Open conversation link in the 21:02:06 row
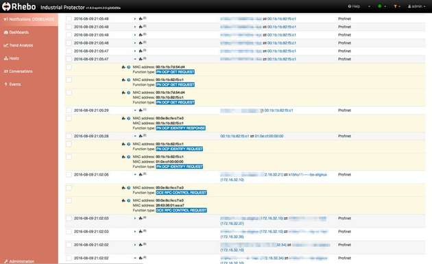Screen dimensions: 432x264 coord(274,177)
